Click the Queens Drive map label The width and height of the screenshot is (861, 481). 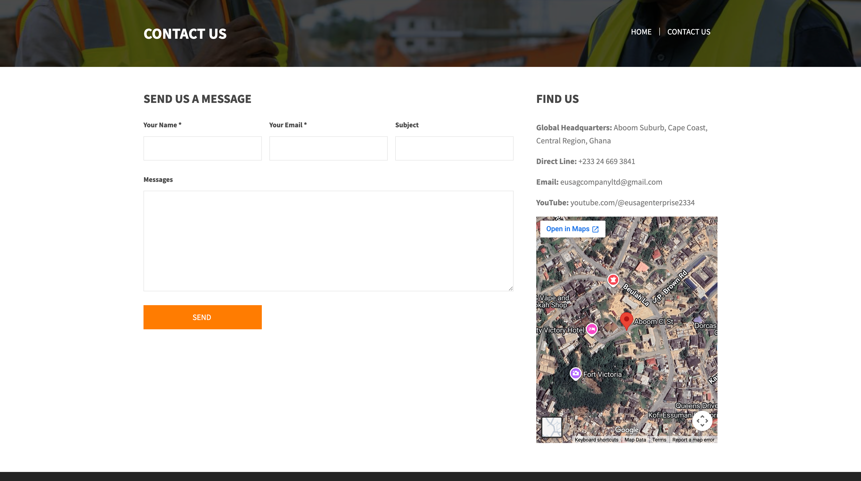coord(696,406)
